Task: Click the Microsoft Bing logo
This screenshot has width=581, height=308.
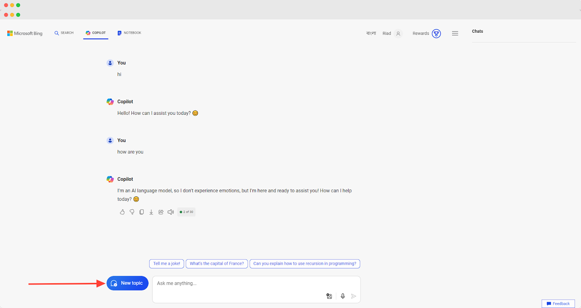Action: point(25,33)
